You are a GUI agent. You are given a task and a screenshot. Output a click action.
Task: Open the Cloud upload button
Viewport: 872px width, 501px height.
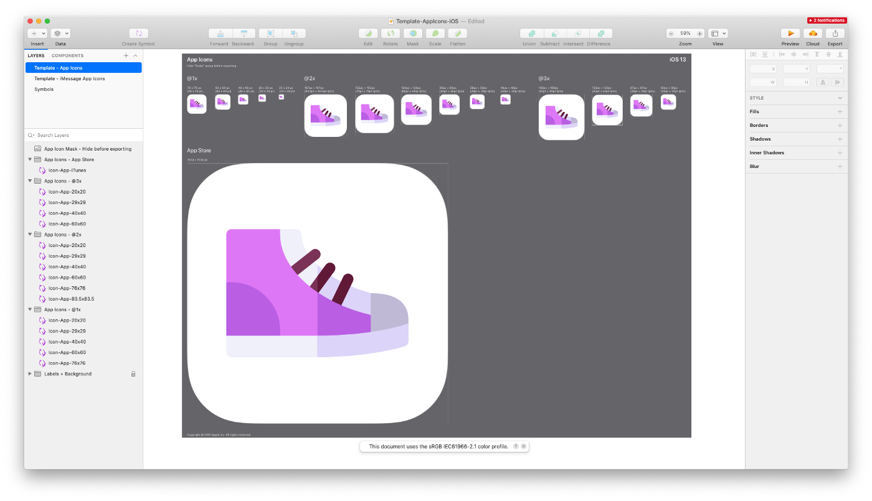(813, 34)
